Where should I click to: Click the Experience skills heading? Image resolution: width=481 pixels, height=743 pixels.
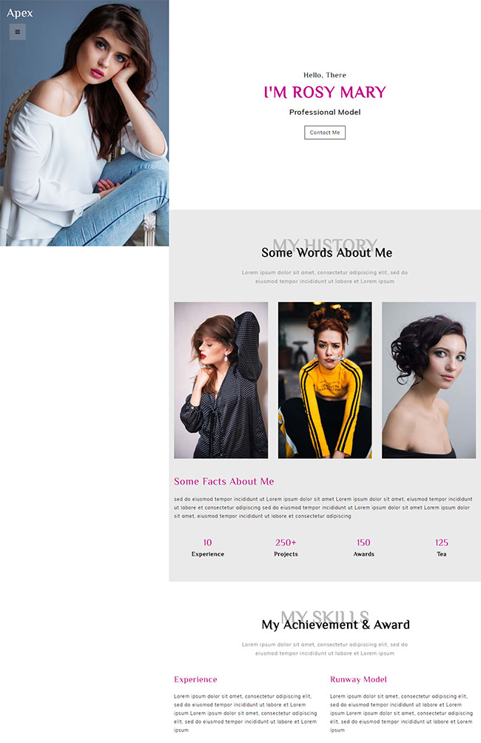point(195,679)
